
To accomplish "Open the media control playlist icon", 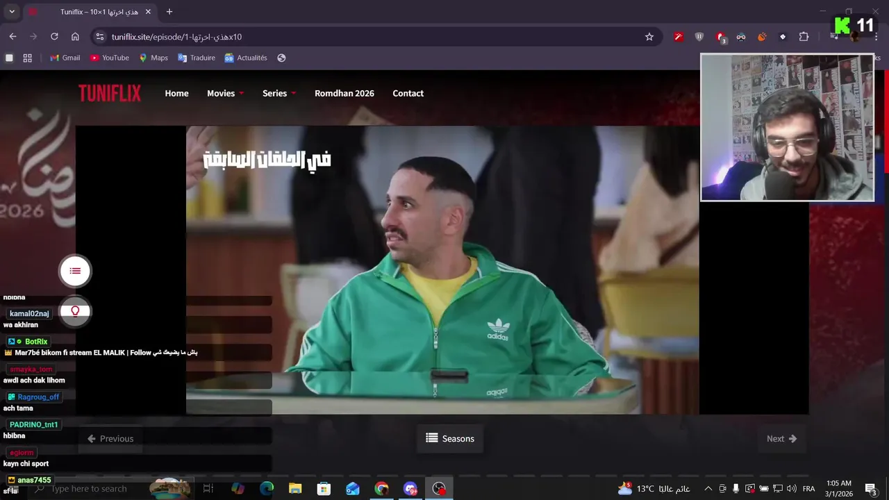I will pyautogui.click(x=834, y=37).
